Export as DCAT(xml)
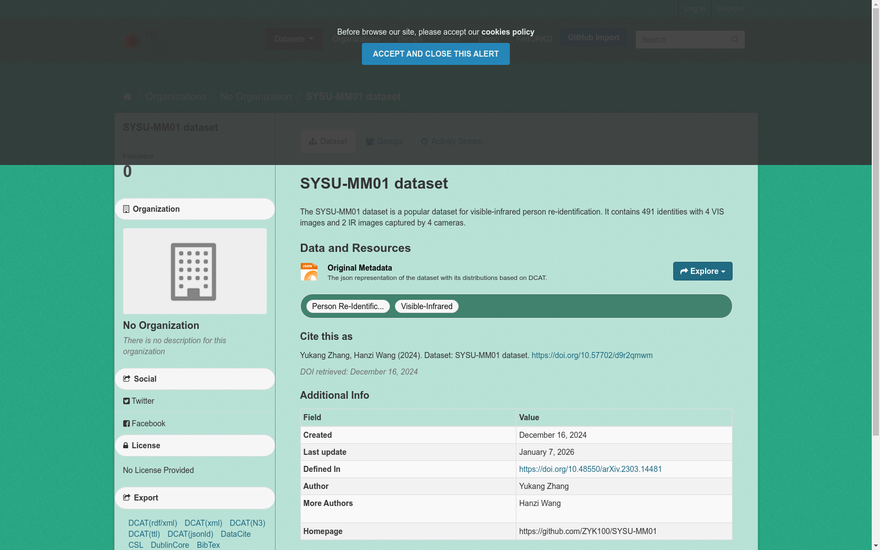This screenshot has width=880, height=550. point(204,523)
